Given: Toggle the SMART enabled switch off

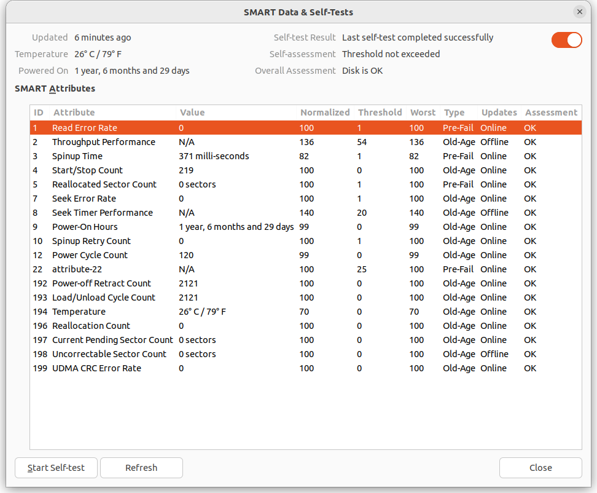Looking at the screenshot, I should coord(566,40).
